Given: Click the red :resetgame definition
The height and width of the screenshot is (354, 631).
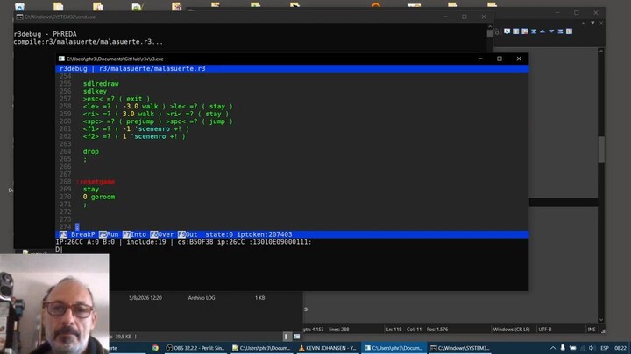Looking at the screenshot, I should point(95,182).
